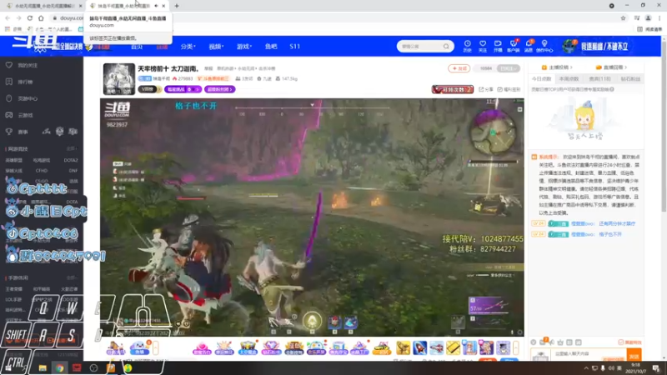The height and width of the screenshot is (375, 667).
Task: Expand the followed-state dropdown next to follower count
Action: coord(509,68)
